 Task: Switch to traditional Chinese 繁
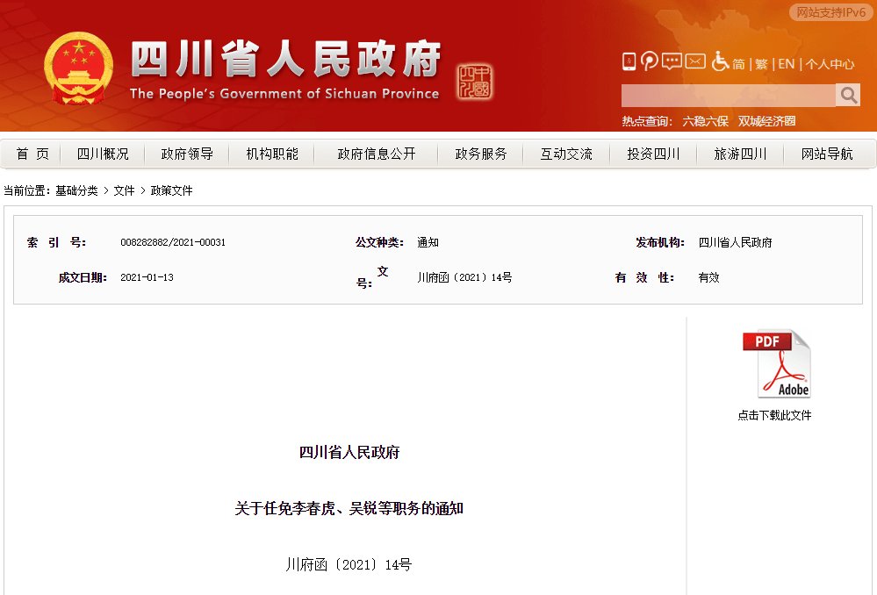point(761,64)
